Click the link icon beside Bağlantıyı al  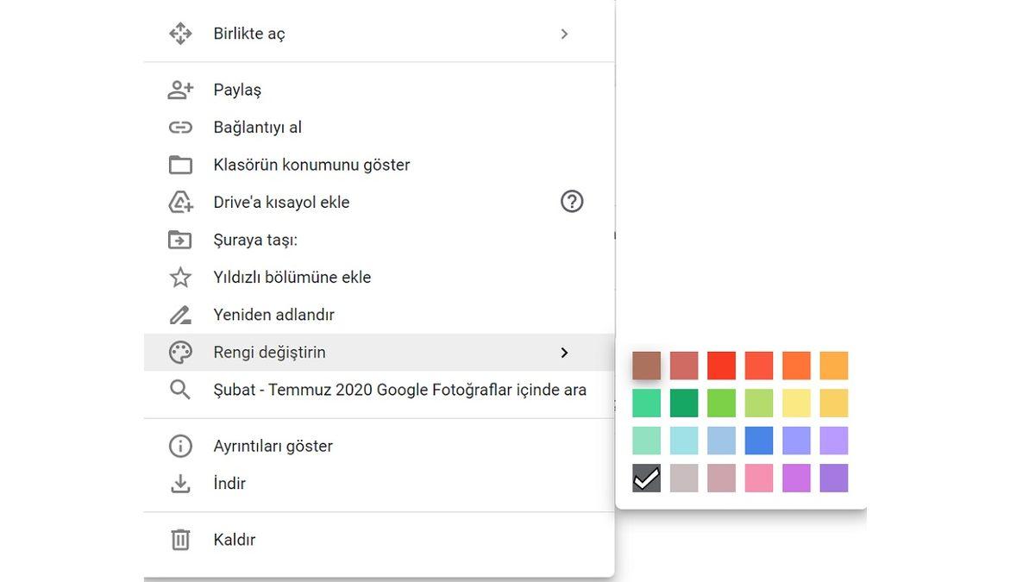click(180, 127)
